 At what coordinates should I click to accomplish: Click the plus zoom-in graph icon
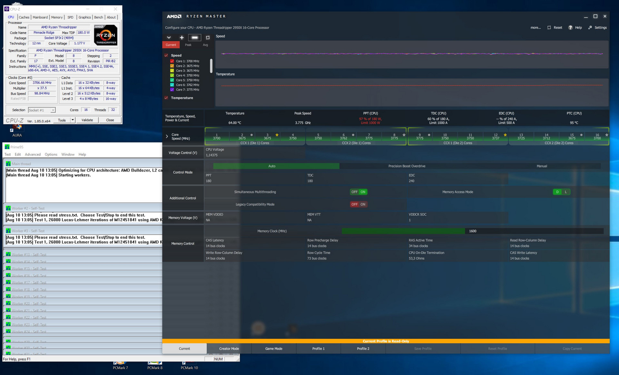[182, 38]
